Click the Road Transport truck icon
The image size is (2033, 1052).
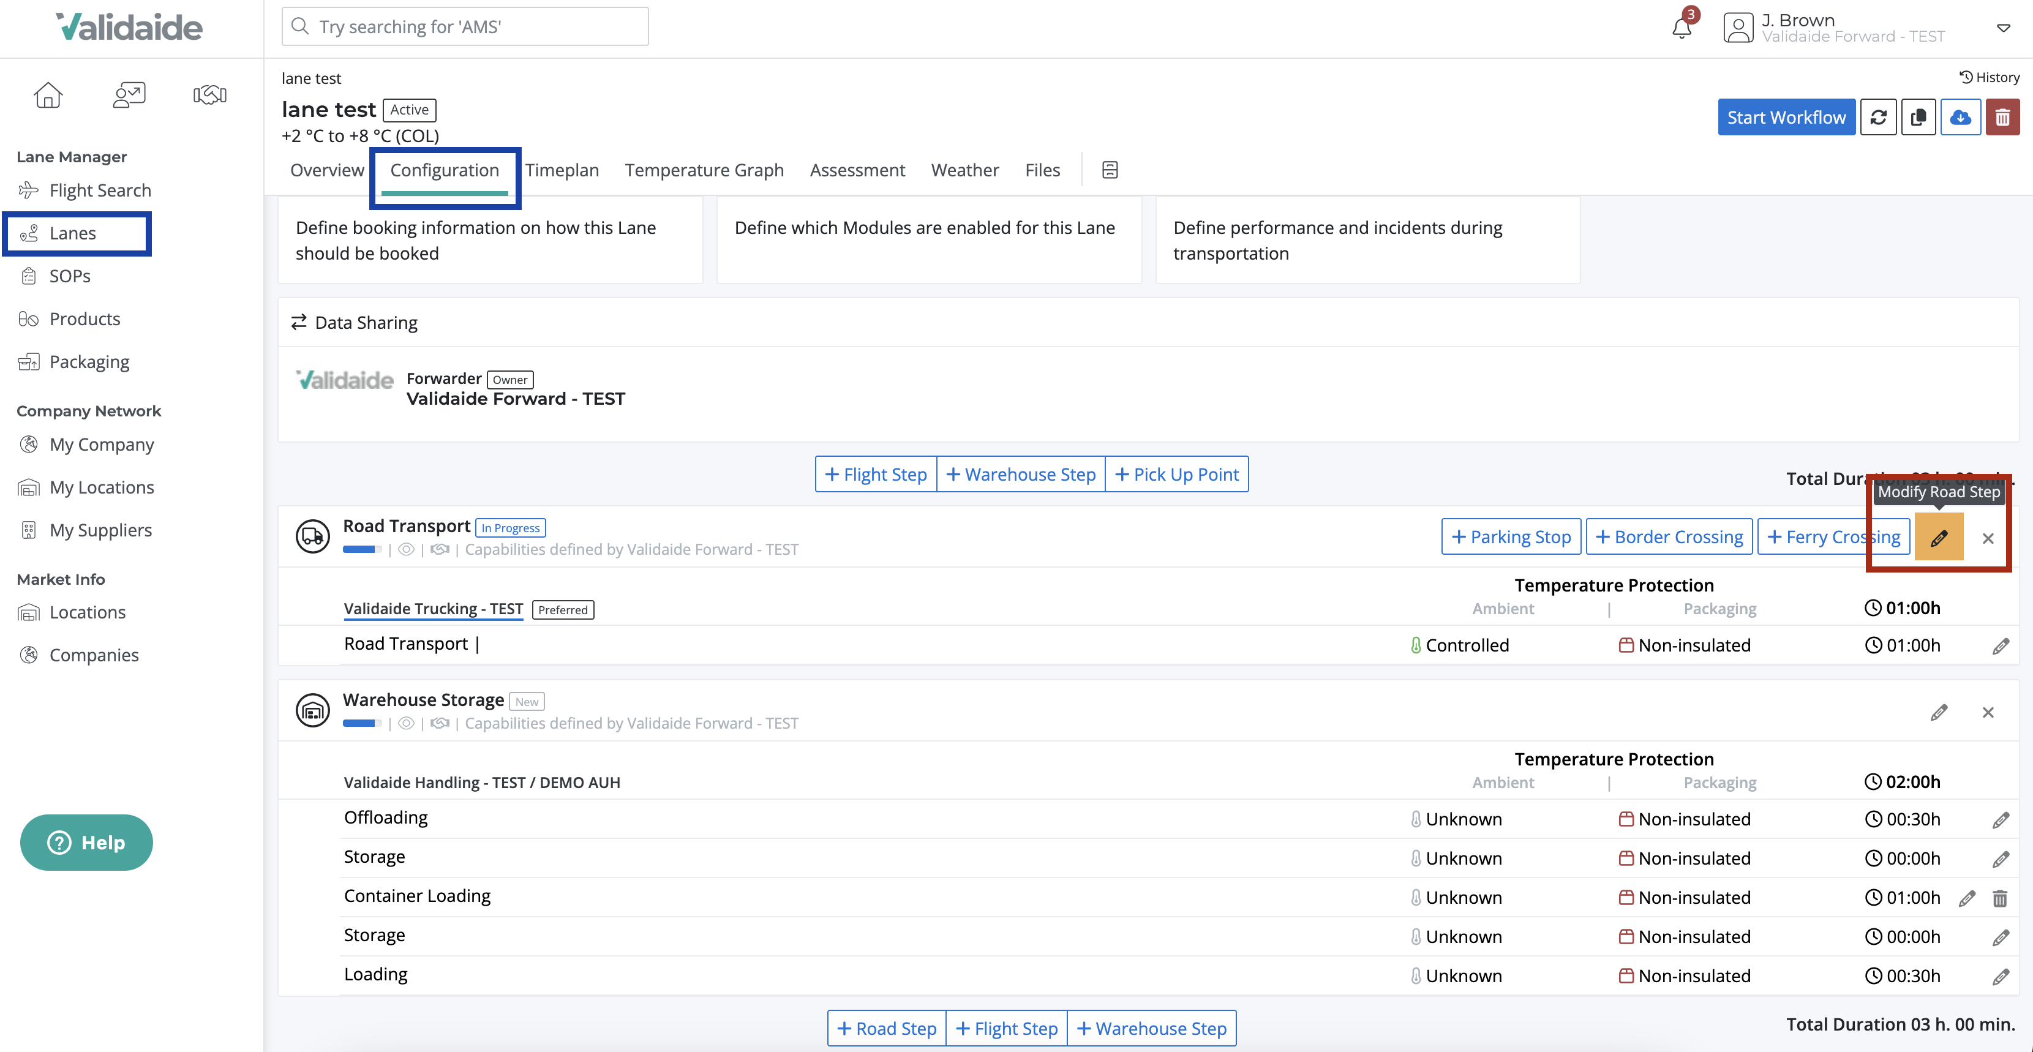click(312, 536)
